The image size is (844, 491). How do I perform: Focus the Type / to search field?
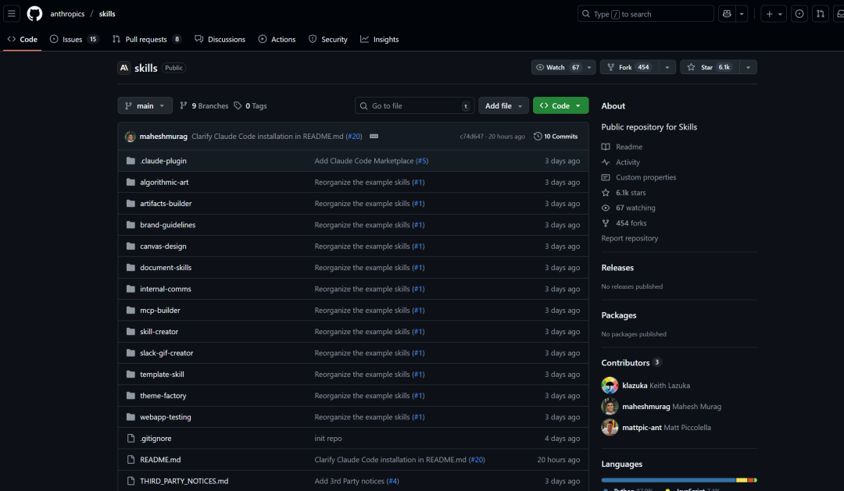(x=646, y=14)
